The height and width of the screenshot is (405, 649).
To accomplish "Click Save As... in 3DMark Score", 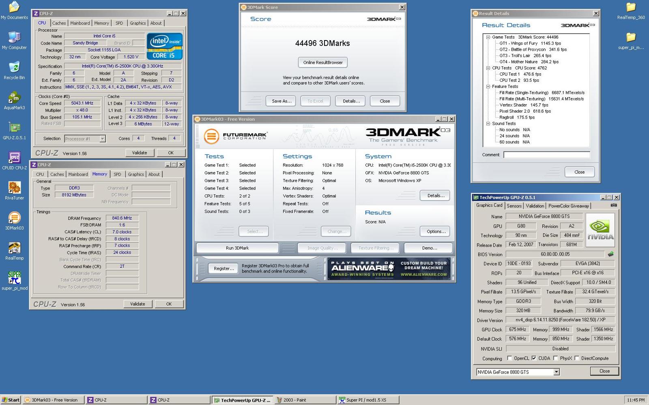I will [281, 101].
